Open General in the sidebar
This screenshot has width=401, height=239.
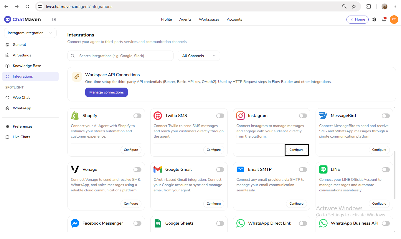[30, 45]
